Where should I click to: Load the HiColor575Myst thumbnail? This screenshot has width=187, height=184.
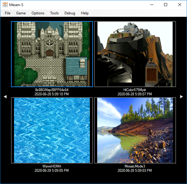coord(135,54)
